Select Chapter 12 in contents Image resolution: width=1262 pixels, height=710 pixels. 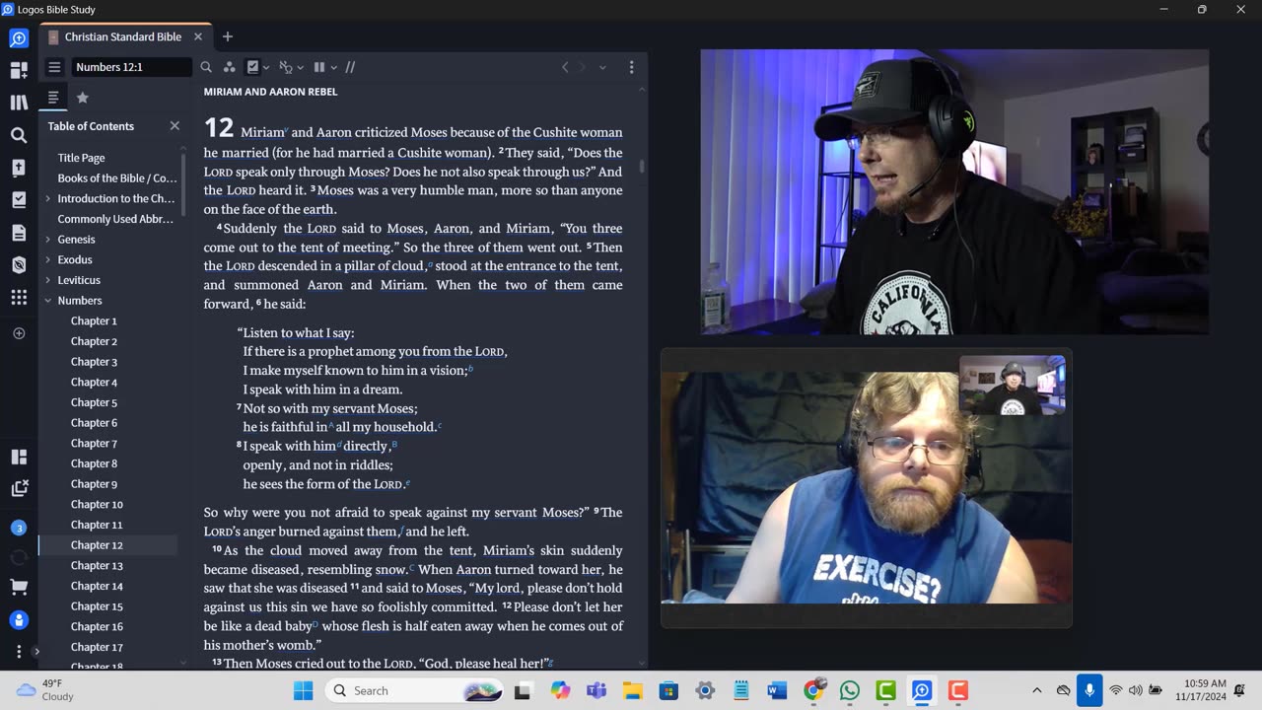97,545
